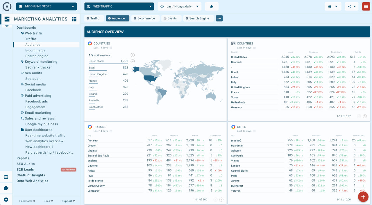This screenshot has height=205, width=372.
Task: Click the United States shape on the world map
Action: pos(151,78)
